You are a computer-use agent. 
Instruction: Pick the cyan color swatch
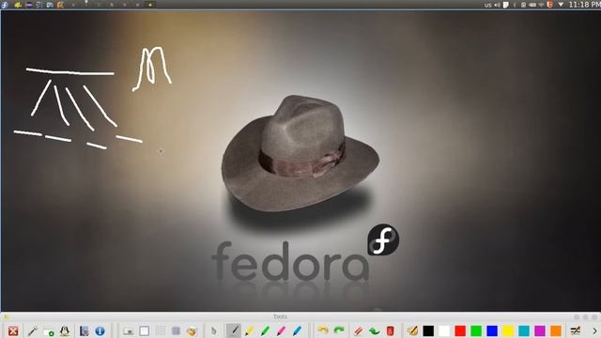pos(524,330)
